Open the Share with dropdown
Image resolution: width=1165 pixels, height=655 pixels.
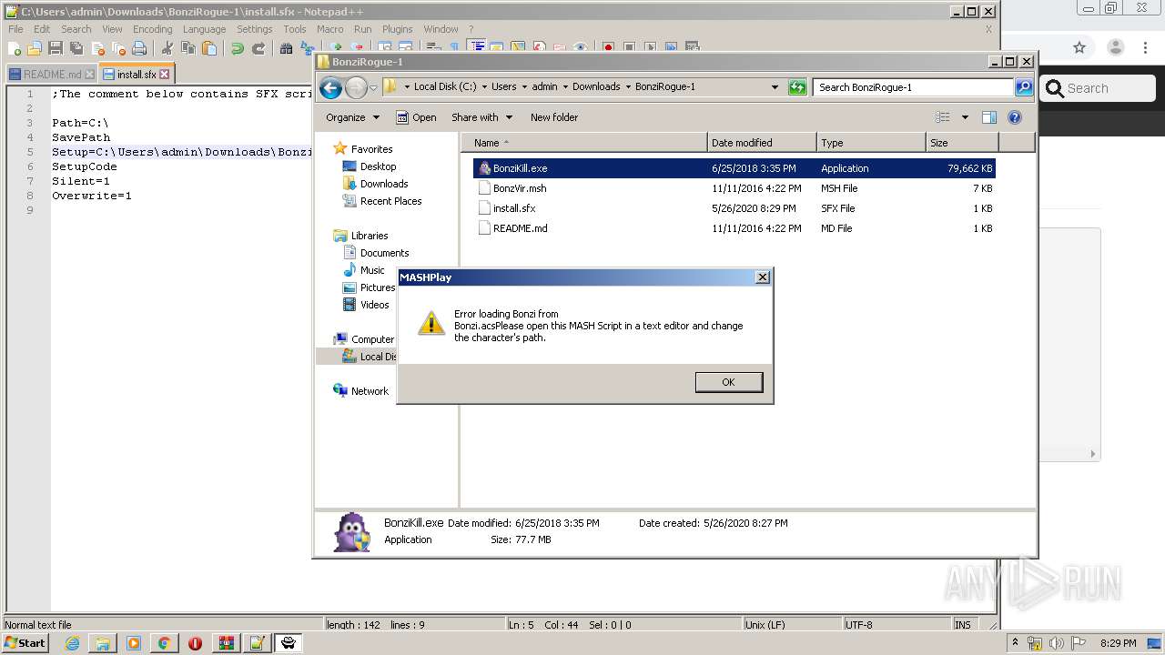[x=482, y=117]
